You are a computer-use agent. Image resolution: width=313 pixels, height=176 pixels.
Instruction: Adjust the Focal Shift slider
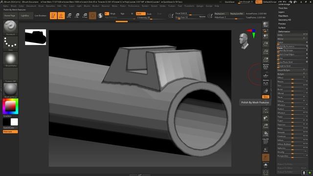click(x=190, y=13)
